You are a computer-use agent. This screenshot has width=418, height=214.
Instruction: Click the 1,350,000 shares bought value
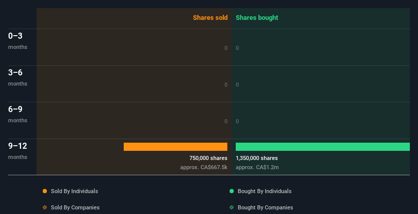257,158
